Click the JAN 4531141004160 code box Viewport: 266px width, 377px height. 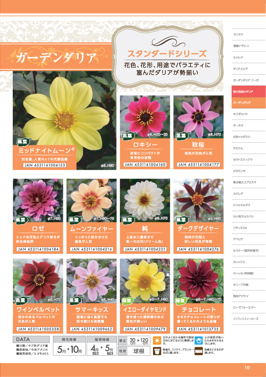145,165
